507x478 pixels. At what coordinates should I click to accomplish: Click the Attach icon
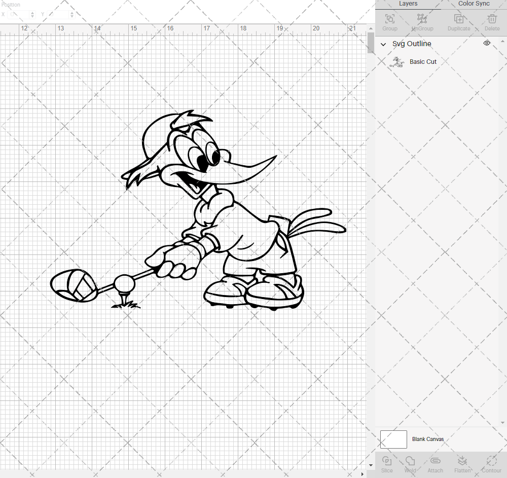pos(435,461)
